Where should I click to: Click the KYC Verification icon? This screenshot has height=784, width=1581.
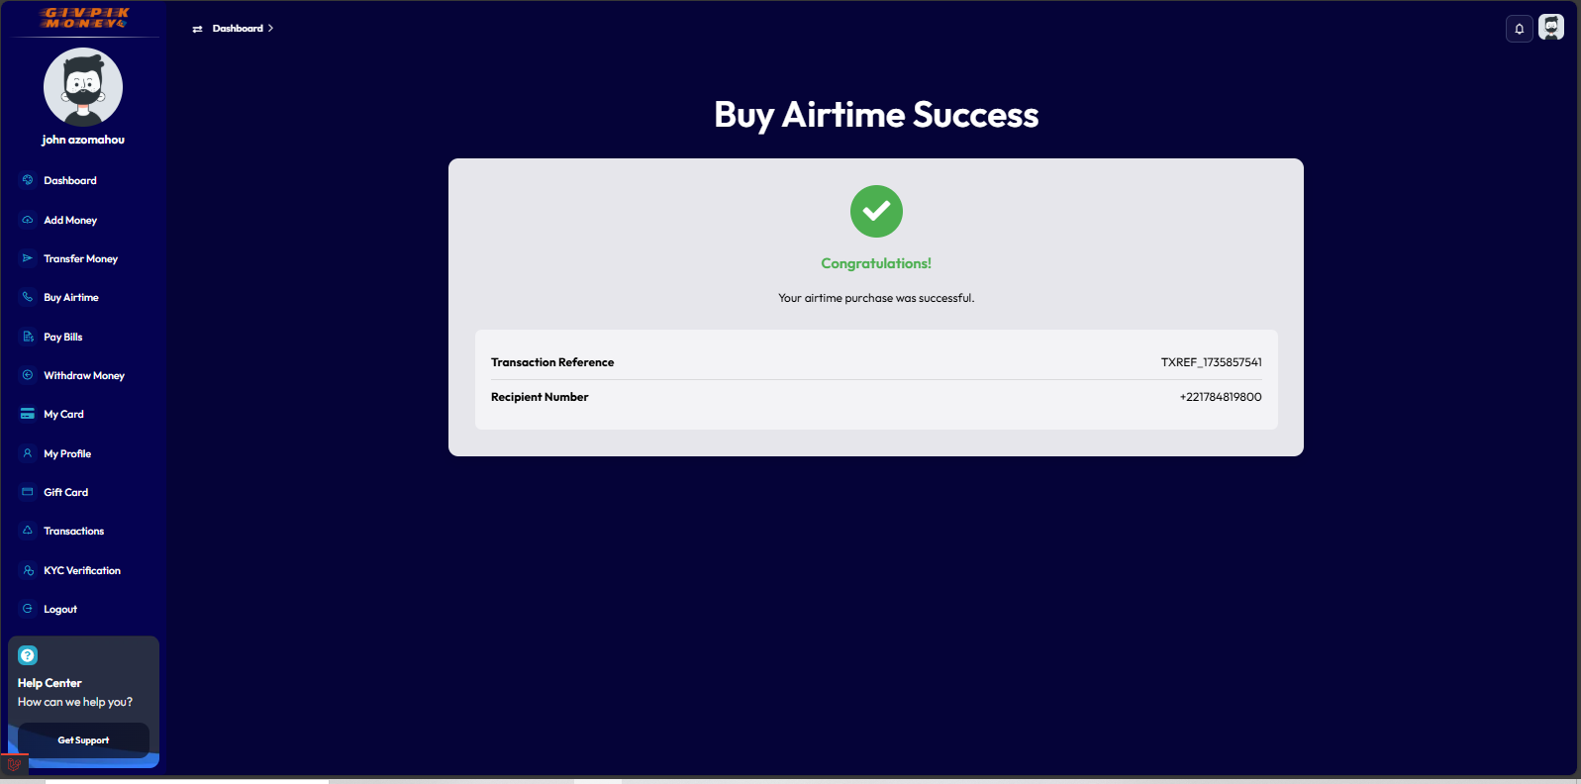click(28, 570)
